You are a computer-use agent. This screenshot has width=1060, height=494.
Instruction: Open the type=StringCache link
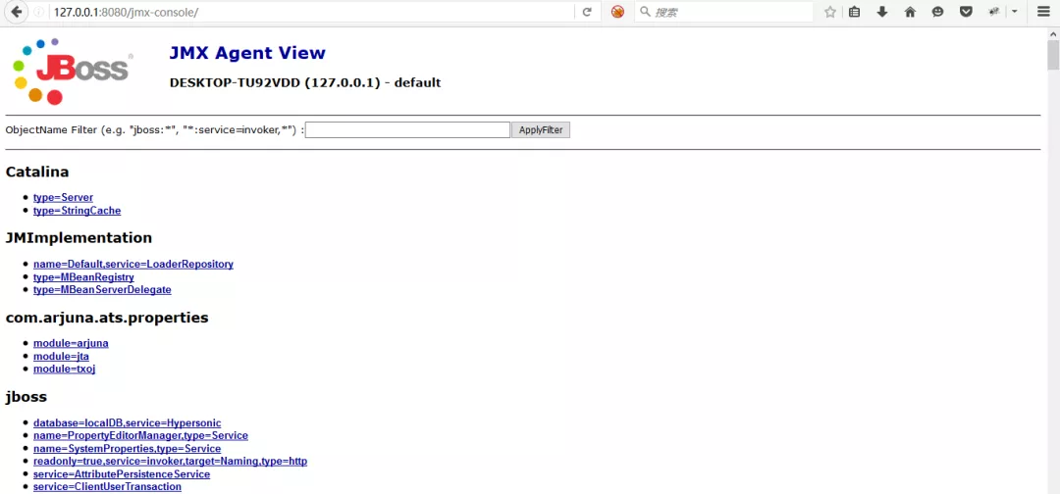(x=78, y=211)
